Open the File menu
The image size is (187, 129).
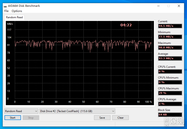(6, 11)
